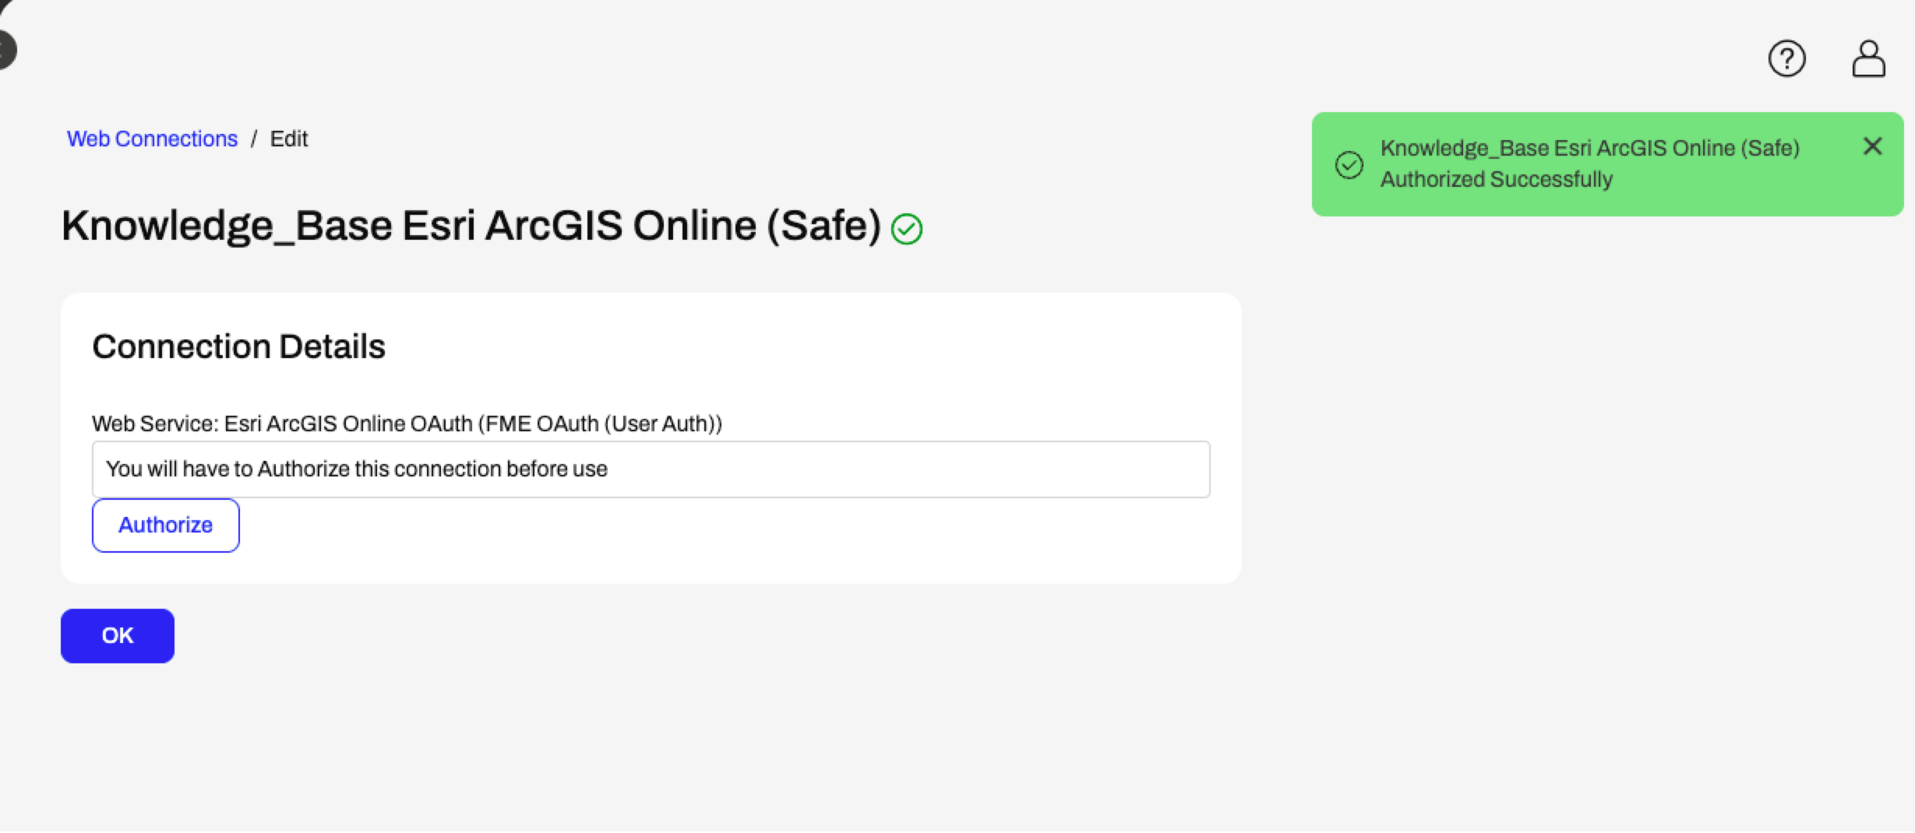Screen dimensions: 1915x833
Task: Select the Edit breadcrumb item
Action: pyautogui.click(x=289, y=139)
